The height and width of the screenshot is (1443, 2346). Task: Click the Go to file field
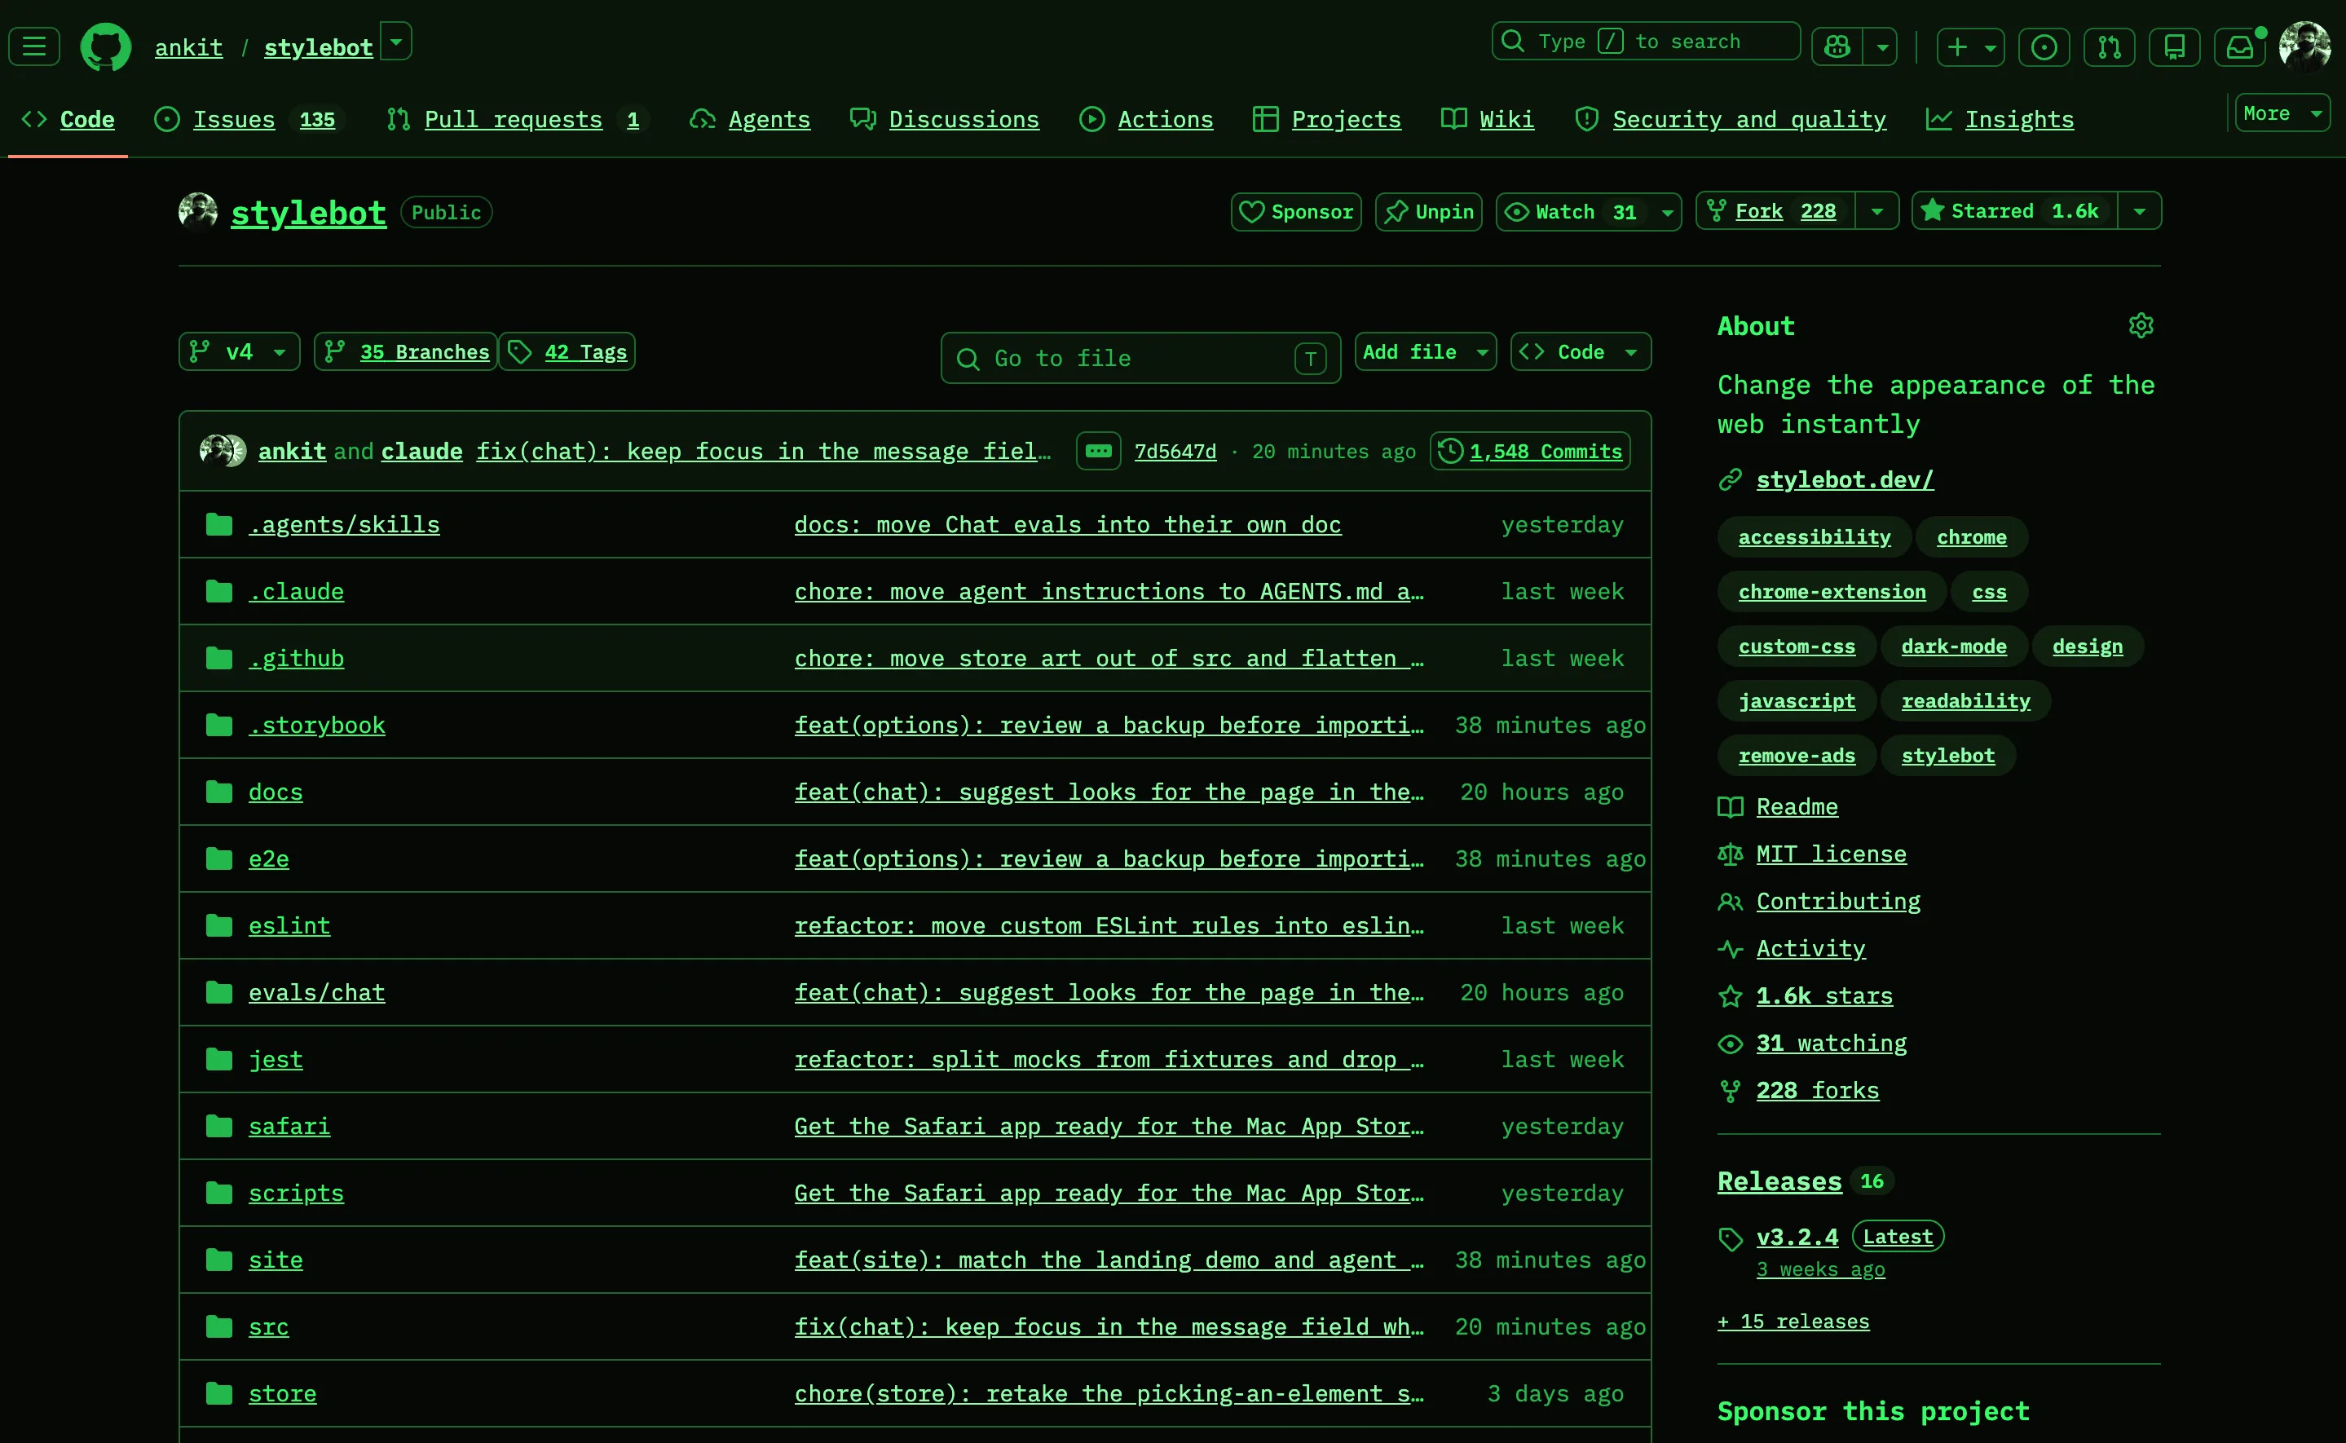click(1140, 359)
